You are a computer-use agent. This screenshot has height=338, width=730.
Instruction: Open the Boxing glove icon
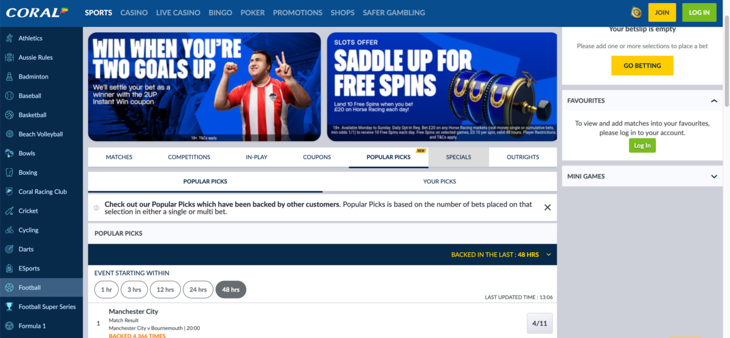coord(9,172)
